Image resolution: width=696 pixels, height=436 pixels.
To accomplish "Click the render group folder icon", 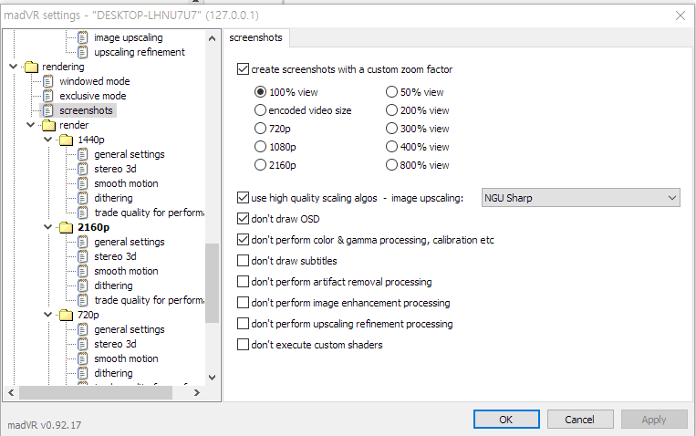I will coord(48,125).
